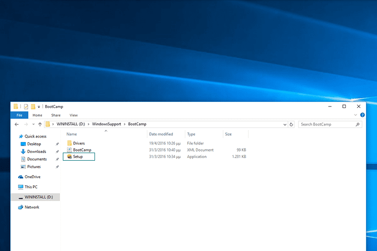The height and width of the screenshot is (251, 377).
Task: Click the 31/3/2016 10:40 date of BootCamp
Action: pyautogui.click(x=165, y=150)
